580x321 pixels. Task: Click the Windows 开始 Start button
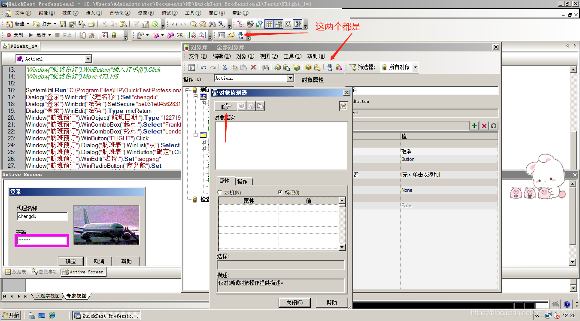11,315
